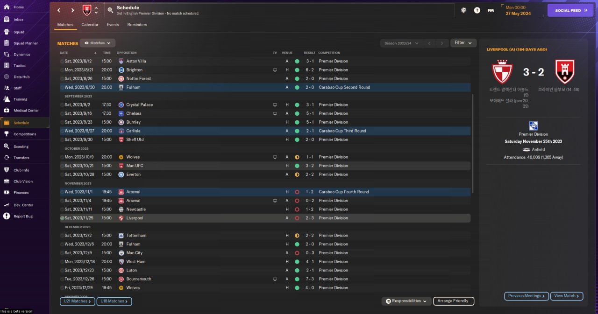Click the club badge in header
598x314 pixels.
[87, 10]
